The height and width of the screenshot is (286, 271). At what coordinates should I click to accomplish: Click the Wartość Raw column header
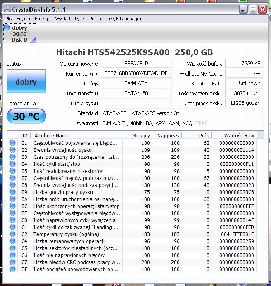point(234,135)
